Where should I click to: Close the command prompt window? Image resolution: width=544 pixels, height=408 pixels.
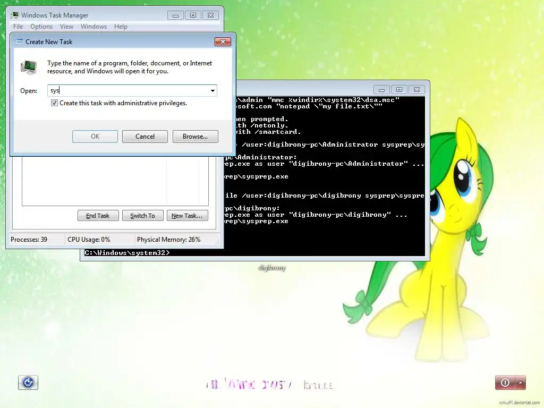tap(416, 89)
